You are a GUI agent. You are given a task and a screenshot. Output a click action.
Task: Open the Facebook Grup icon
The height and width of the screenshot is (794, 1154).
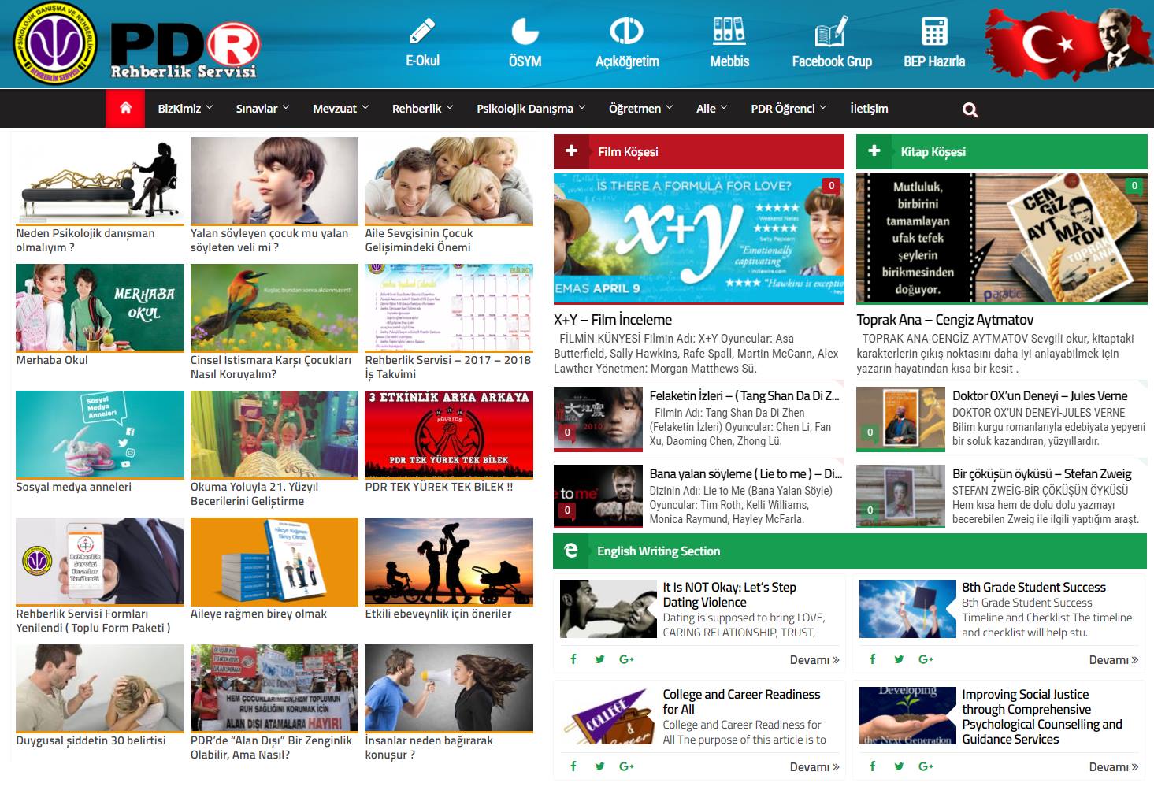click(831, 32)
